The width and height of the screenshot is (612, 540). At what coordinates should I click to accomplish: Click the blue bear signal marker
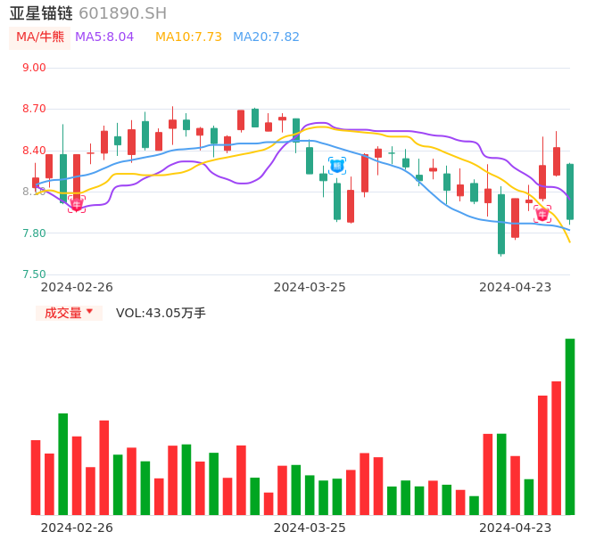pos(336,165)
